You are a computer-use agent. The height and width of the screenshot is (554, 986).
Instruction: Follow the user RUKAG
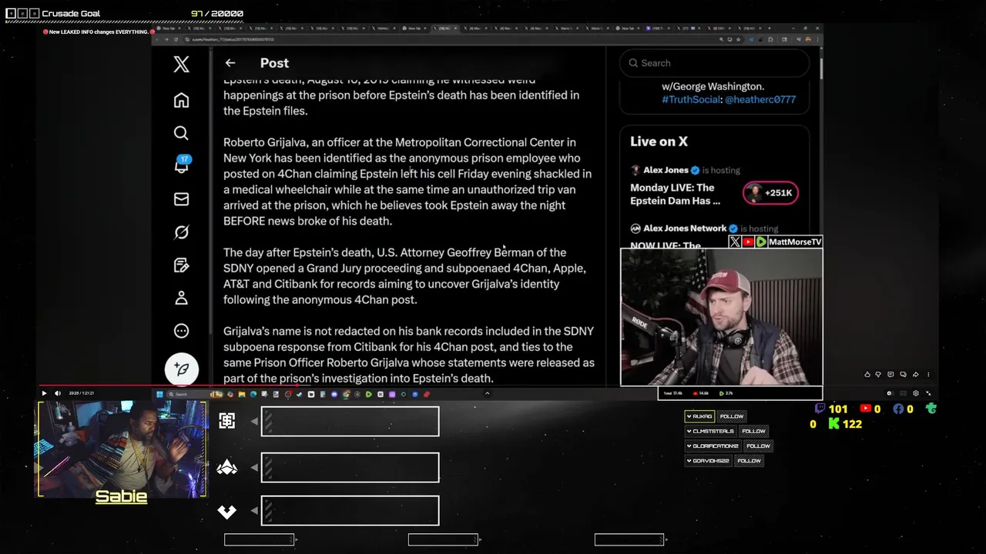pyautogui.click(x=732, y=416)
